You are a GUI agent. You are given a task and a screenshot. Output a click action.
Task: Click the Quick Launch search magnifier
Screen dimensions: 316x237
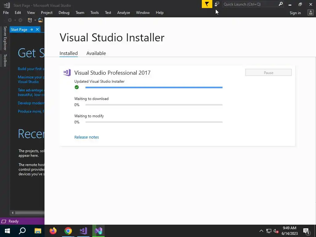(280, 4)
